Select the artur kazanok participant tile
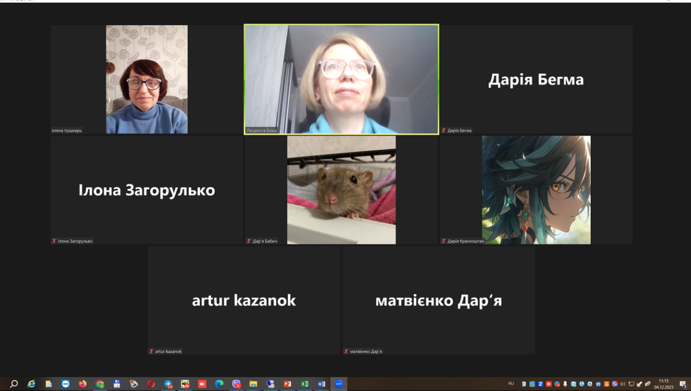Viewport: 691px width, 391px height. click(x=244, y=300)
